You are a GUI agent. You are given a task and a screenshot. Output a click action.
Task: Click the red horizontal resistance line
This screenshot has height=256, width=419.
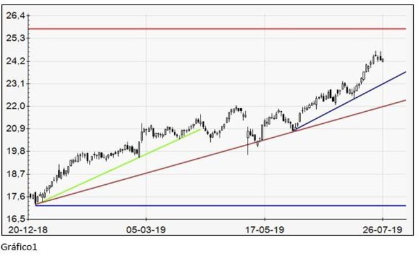pos(216,29)
